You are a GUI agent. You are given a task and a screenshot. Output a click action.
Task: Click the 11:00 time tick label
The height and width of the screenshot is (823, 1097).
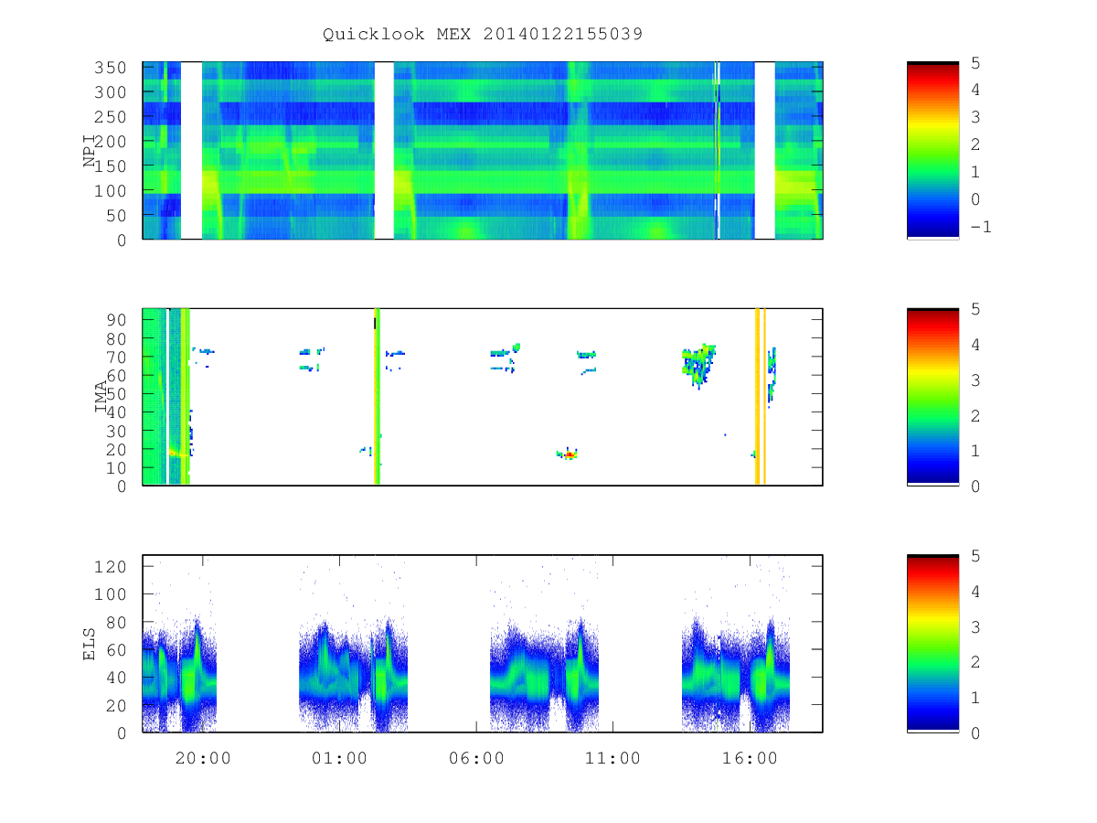click(x=612, y=758)
